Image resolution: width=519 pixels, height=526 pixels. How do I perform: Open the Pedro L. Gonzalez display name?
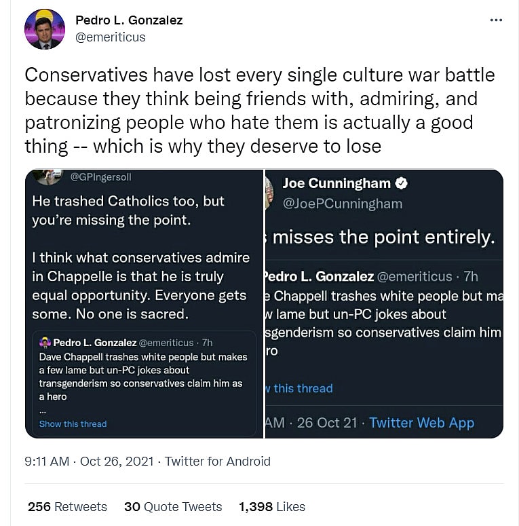click(x=129, y=20)
